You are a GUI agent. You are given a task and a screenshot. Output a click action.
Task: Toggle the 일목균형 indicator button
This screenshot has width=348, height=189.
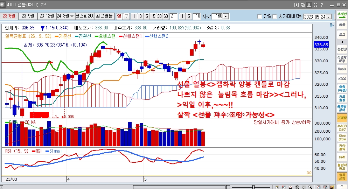click(x=342, y=176)
